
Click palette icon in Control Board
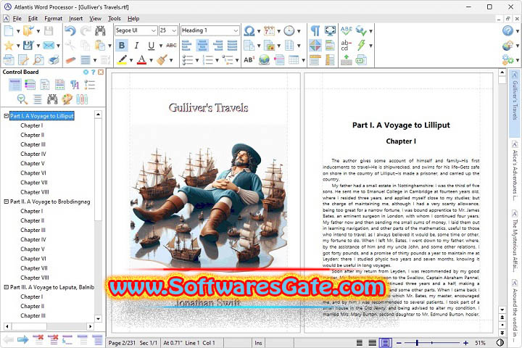click(x=67, y=99)
